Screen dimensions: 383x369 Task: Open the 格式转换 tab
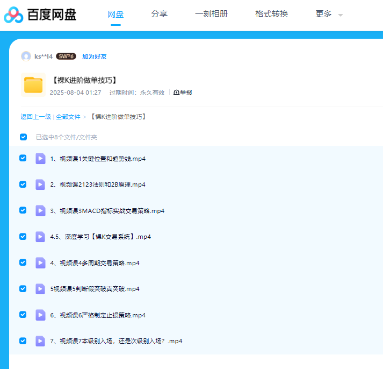pos(271,14)
